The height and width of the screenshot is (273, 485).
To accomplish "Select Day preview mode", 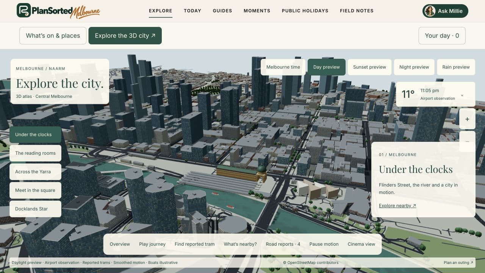I will pyautogui.click(x=327, y=67).
